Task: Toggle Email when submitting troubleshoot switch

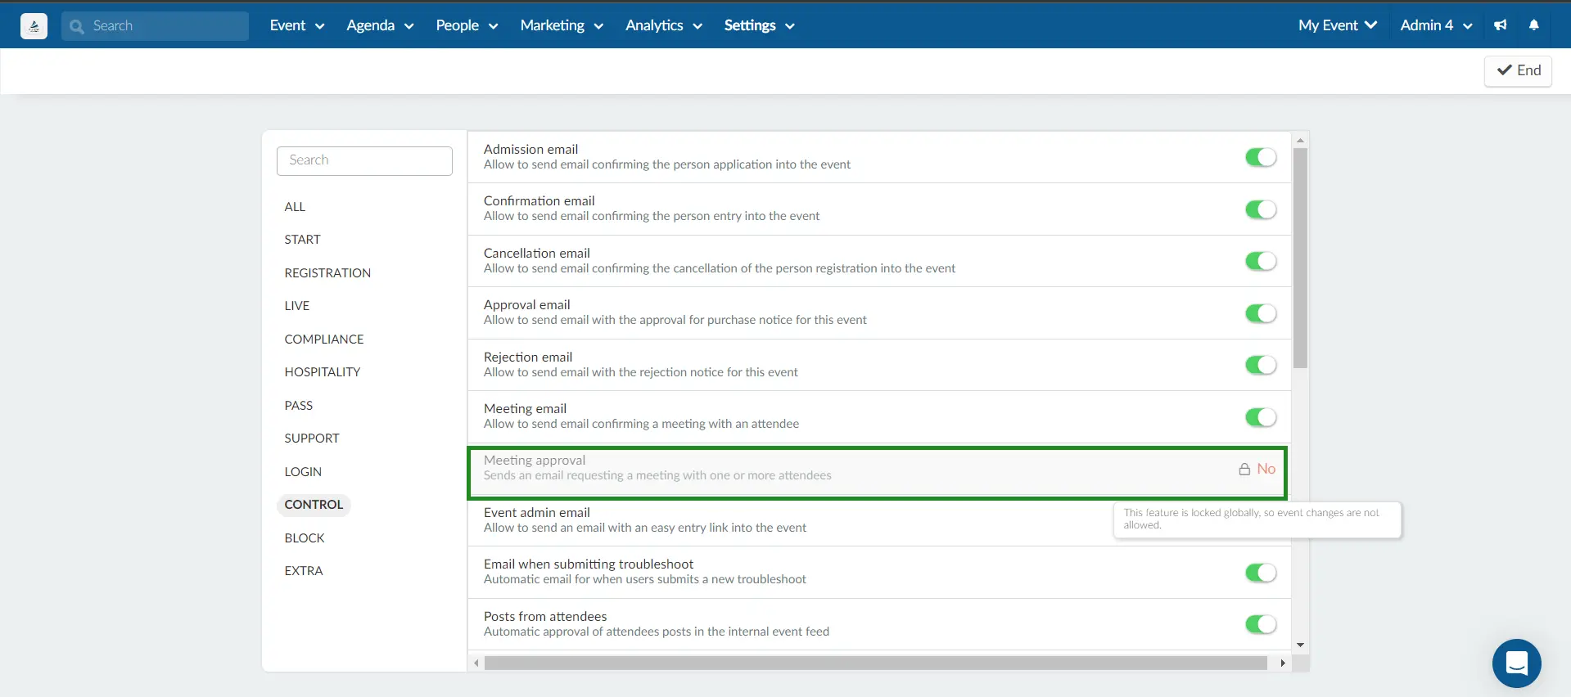Action: tap(1261, 573)
